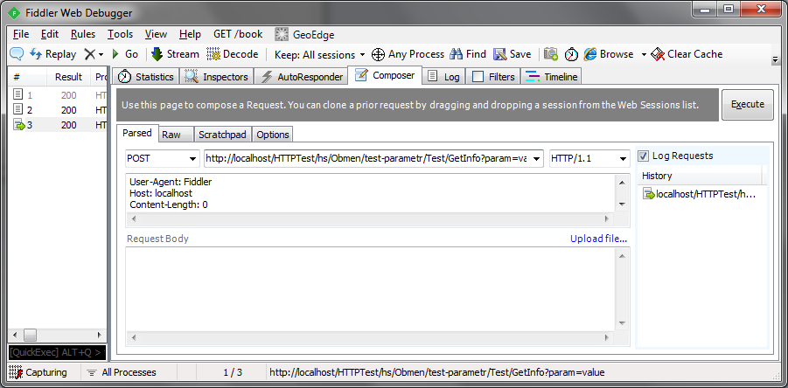Click the sessions list horizontal scrollbar thumb
Viewport: 788px width, 388px height.
coord(30,335)
